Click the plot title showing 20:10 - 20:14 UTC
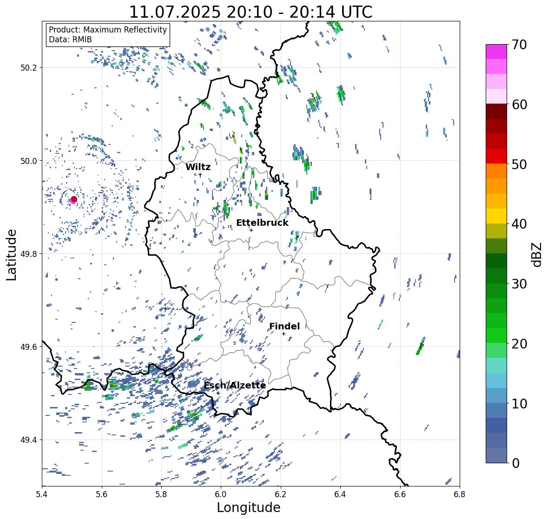 [251, 12]
